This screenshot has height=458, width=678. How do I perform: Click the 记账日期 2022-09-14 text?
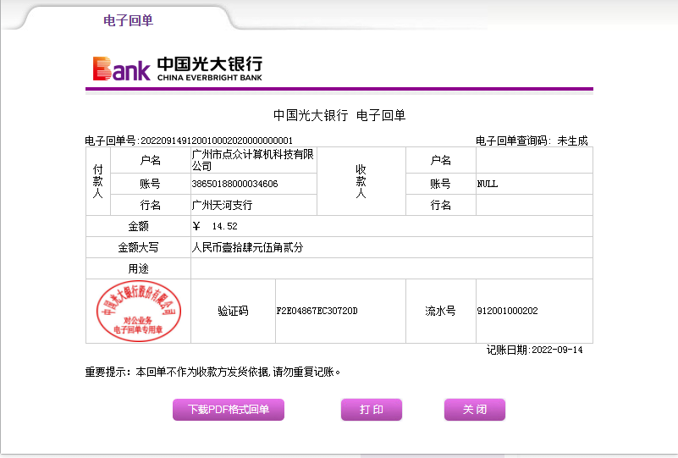534,350
